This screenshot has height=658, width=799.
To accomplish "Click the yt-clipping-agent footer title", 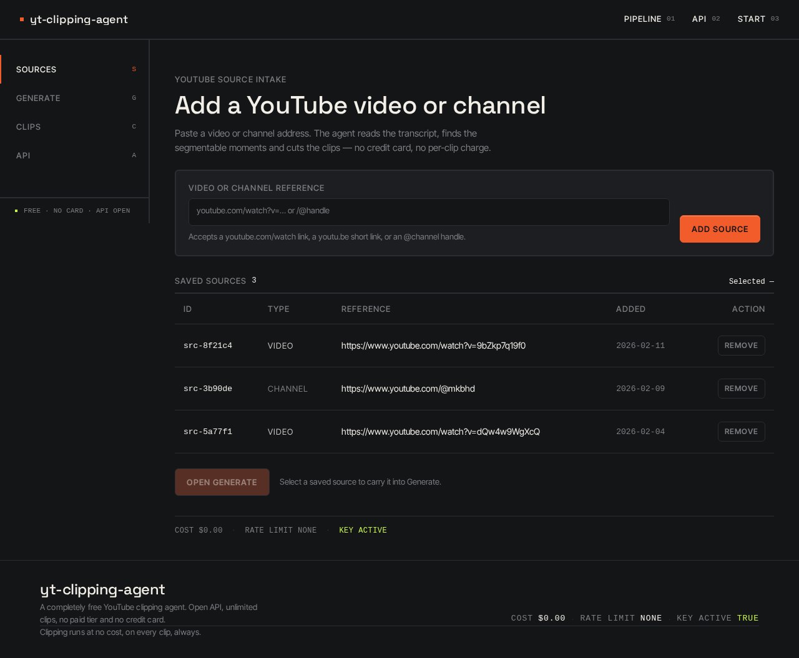I will tap(102, 589).
